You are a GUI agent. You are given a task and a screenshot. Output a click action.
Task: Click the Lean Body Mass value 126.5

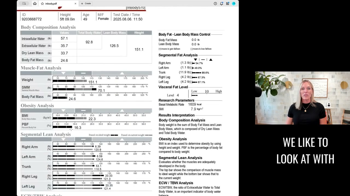point(114,46)
